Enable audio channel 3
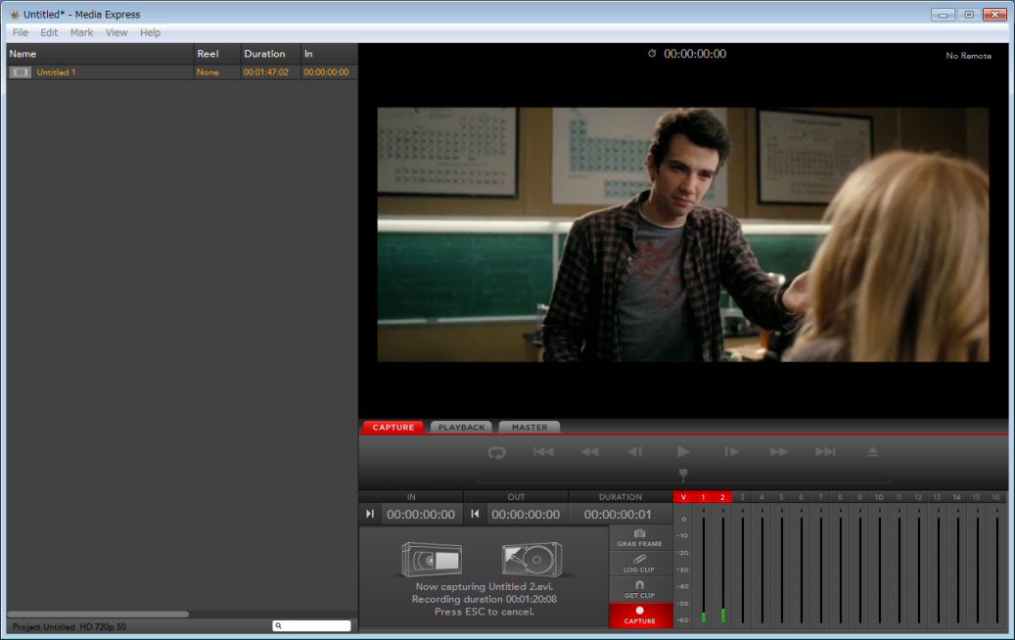The width and height of the screenshot is (1015, 640). [742, 497]
